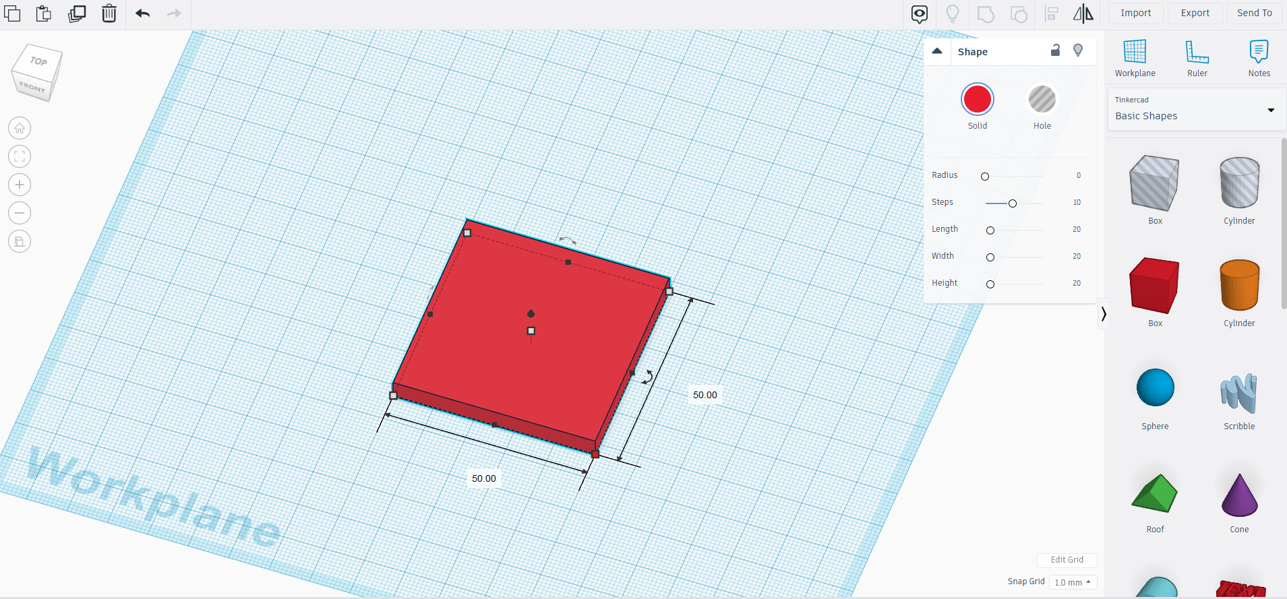The height and width of the screenshot is (599, 1287).
Task: Click the Group shapes icon
Action: 986,13
